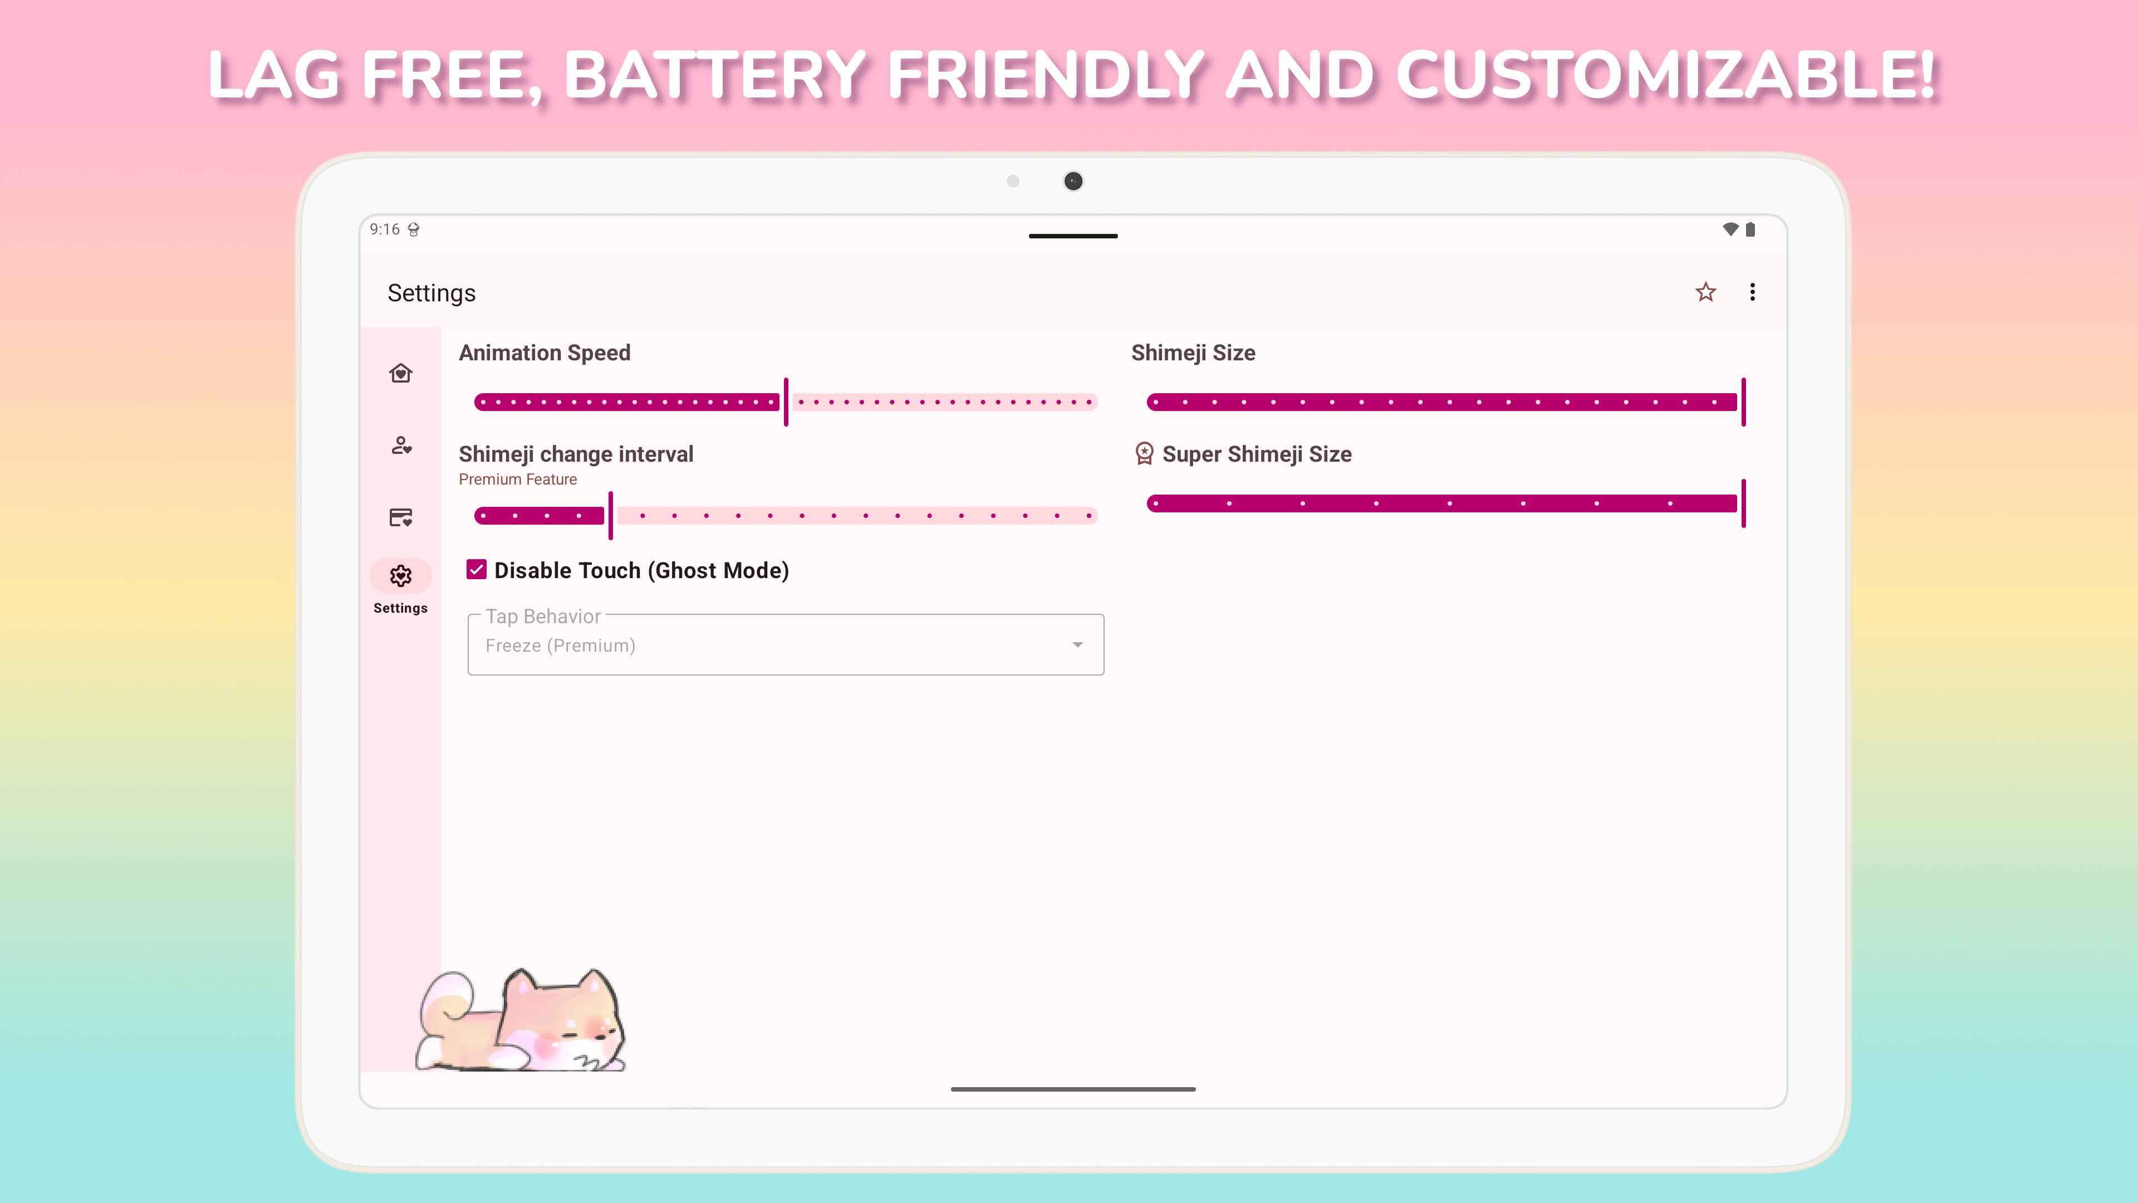Toggle the Disable Touch (Ghost Mode) label
This screenshot has height=1203, width=2138.
(641, 570)
